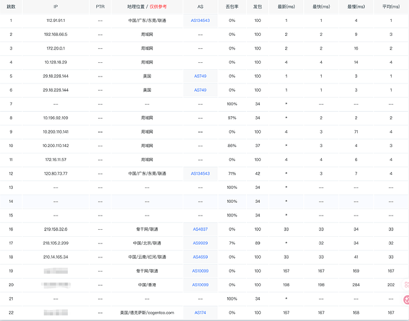Open the AS4659 link
This screenshot has width=409, height=321.
(200, 257)
